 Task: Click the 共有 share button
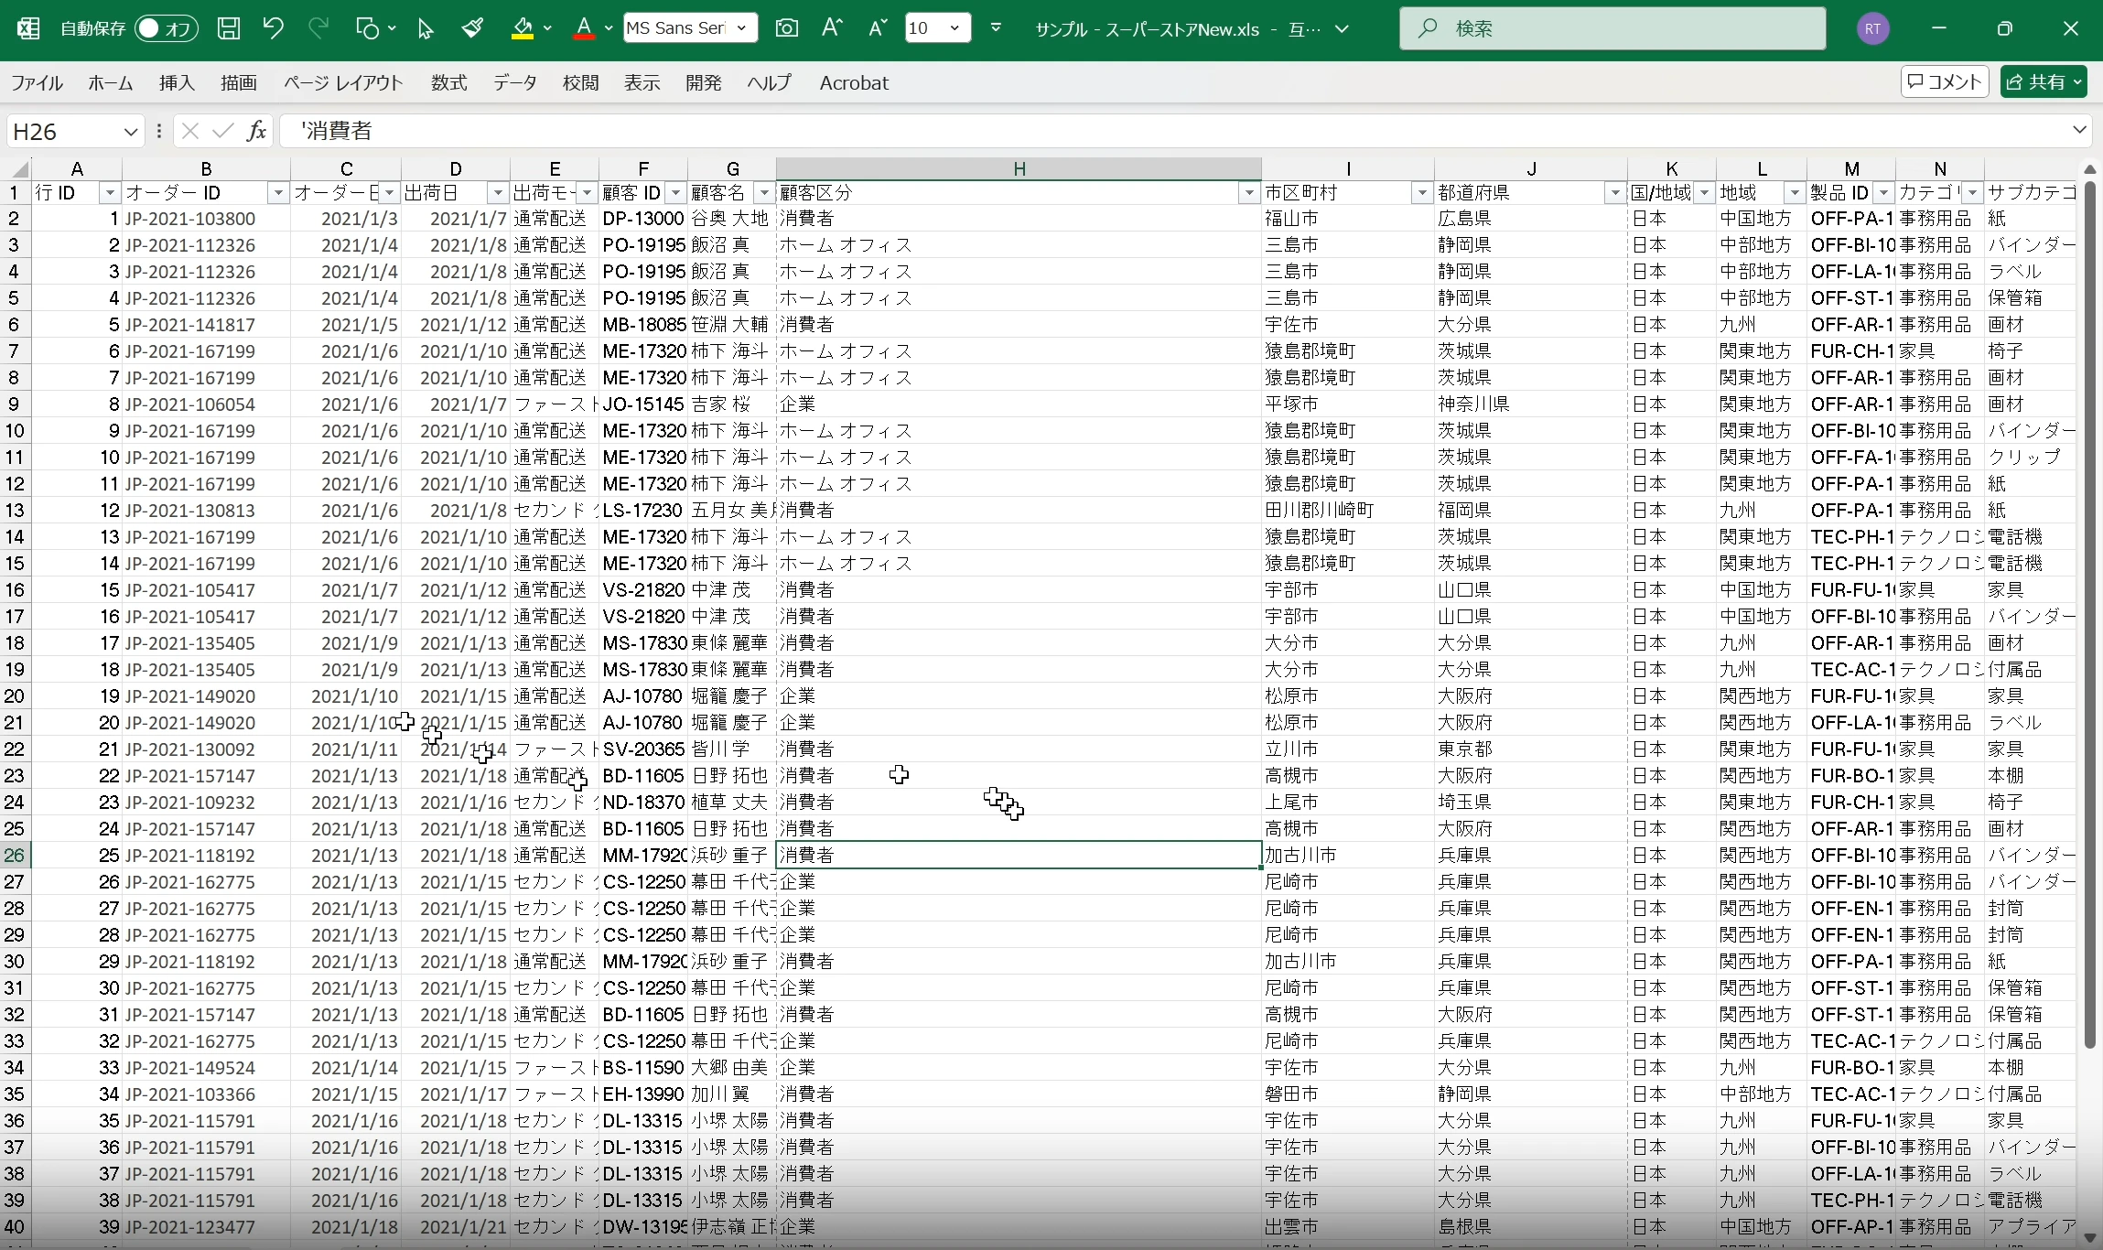point(2044,82)
